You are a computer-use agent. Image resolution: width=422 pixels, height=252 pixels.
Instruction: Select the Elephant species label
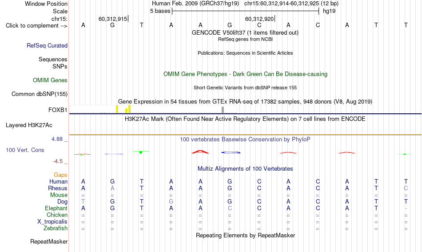[x=56, y=208]
